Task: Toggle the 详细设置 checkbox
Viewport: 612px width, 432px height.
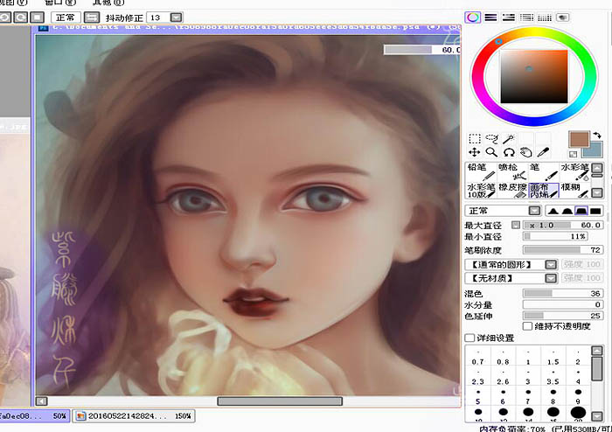Action: coord(470,338)
